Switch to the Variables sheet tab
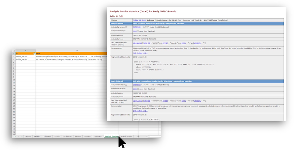 [37, 136]
